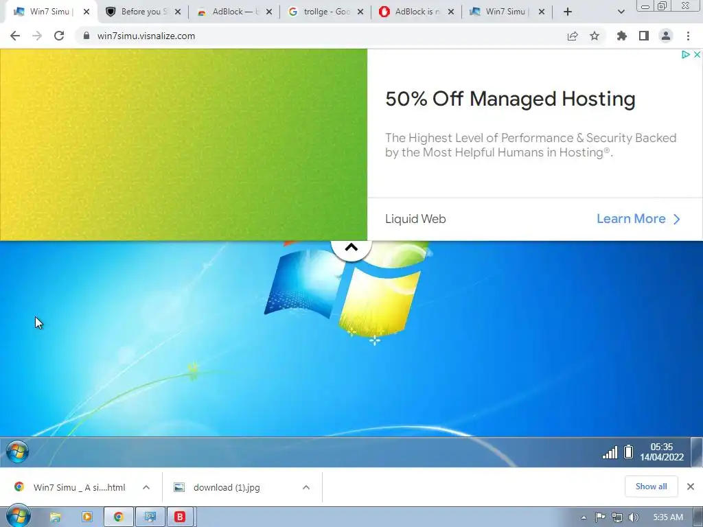Click the browser forward arrow
703x527 pixels.
[x=37, y=36]
